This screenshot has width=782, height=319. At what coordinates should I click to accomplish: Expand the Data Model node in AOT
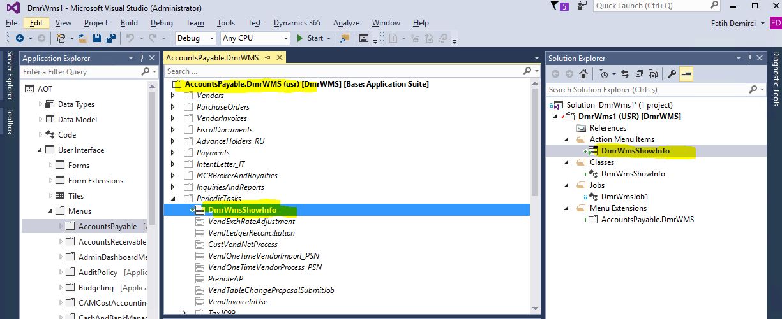pos(41,119)
